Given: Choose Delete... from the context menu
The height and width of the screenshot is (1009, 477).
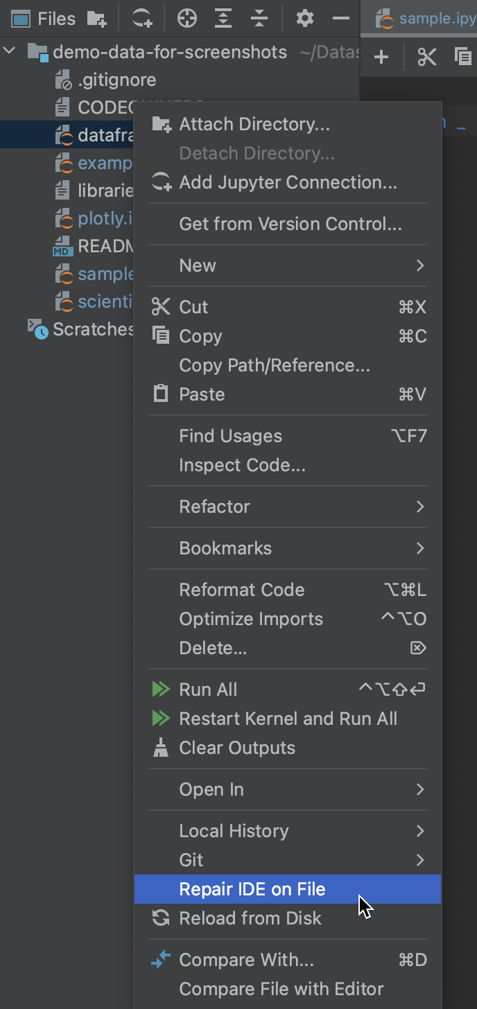Looking at the screenshot, I should [x=288, y=648].
